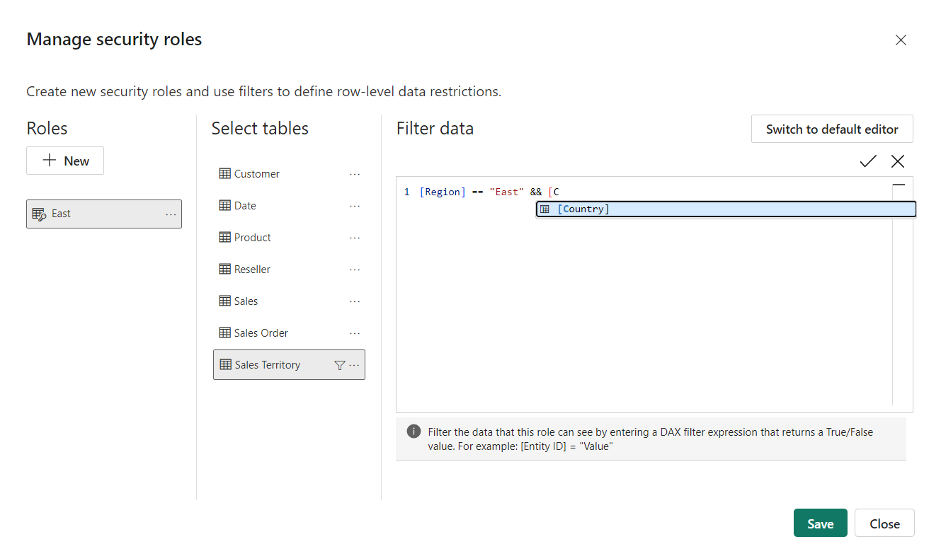Click the checkmark to validate the DAX filter
This screenshot has width=941, height=544.
point(867,161)
